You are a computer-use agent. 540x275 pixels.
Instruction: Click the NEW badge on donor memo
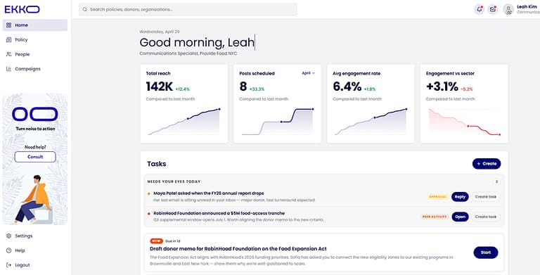[x=156, y=241]
